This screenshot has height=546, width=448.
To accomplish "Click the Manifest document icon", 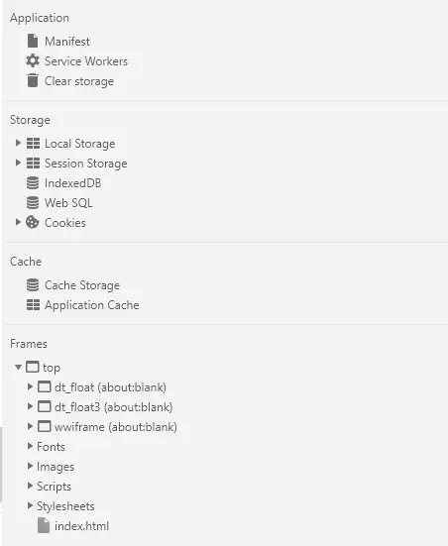I will click(x=33, y=41).
